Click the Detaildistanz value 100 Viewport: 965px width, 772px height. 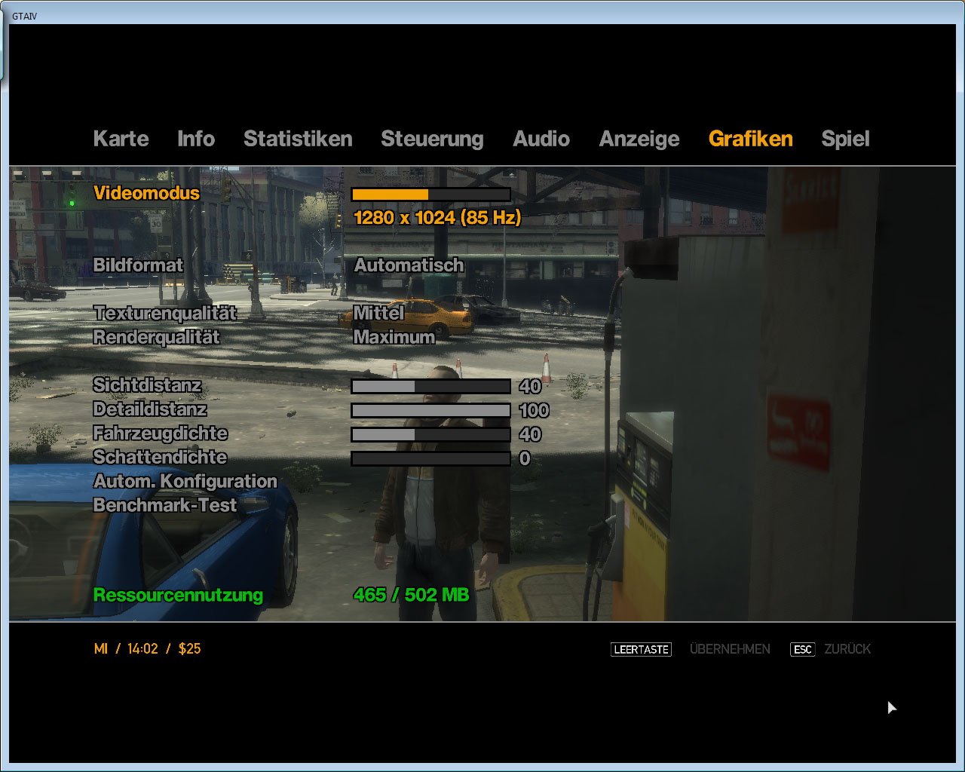click(534, 411)
